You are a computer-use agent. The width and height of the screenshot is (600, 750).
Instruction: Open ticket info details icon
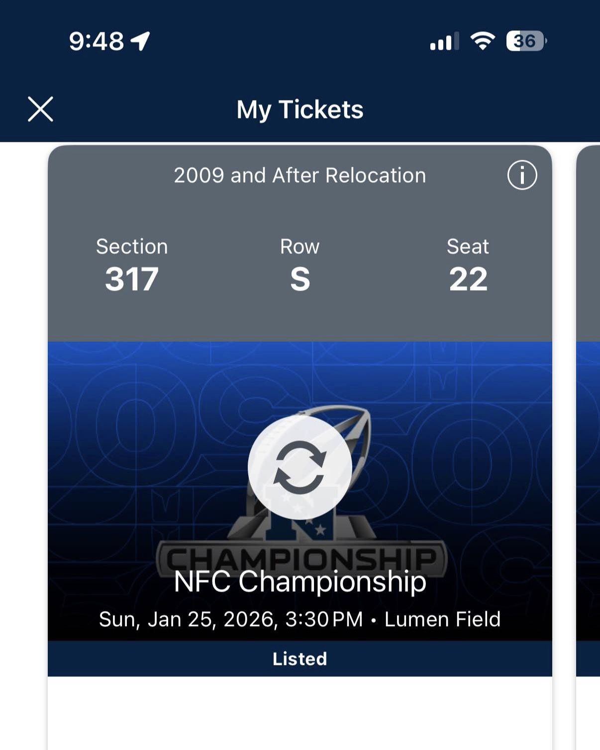(522, 175)
